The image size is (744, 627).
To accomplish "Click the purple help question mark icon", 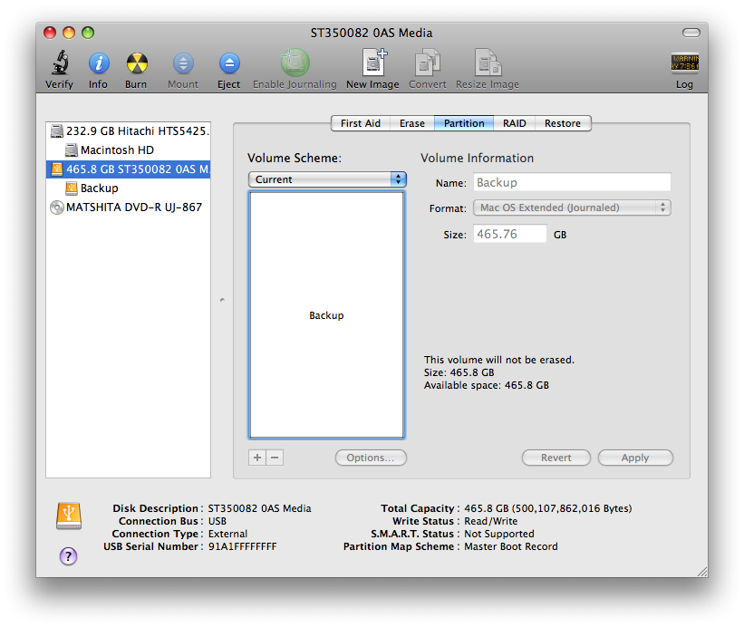I will click(69, 556).
